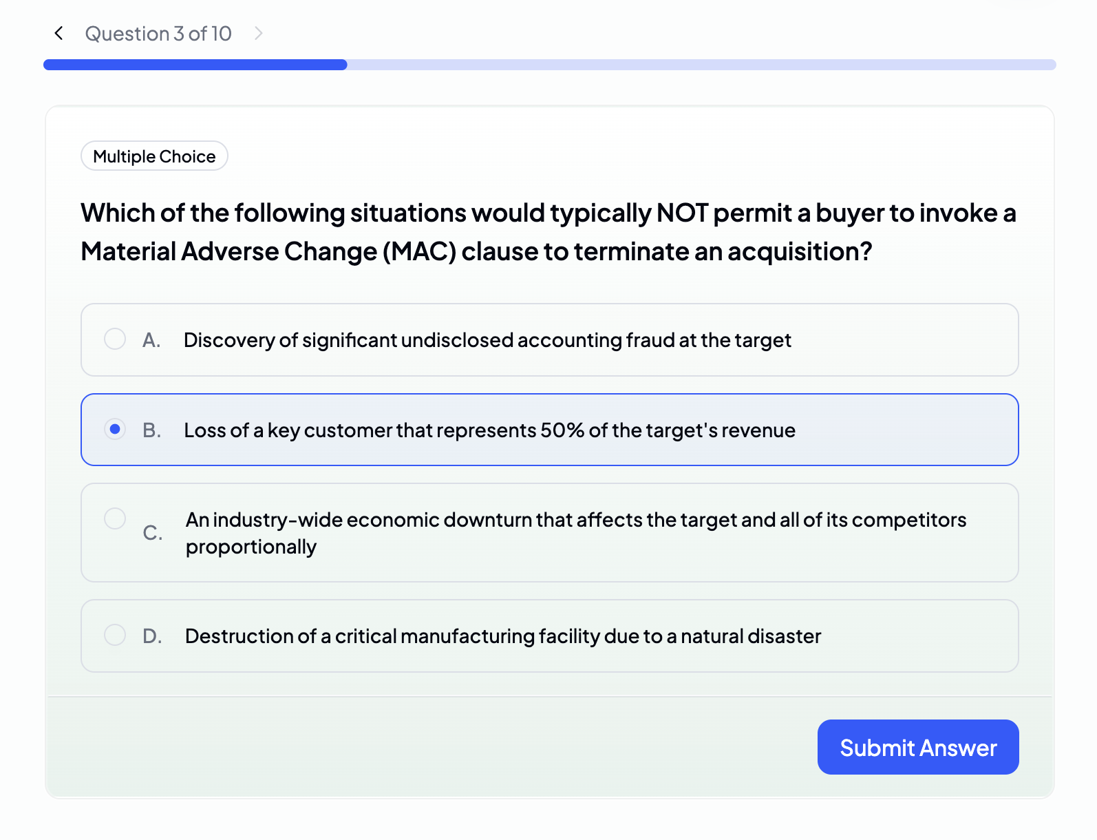This screenshot has height=840, width=1097.
Task: Select radio button for option A
Action: (114, 339)
